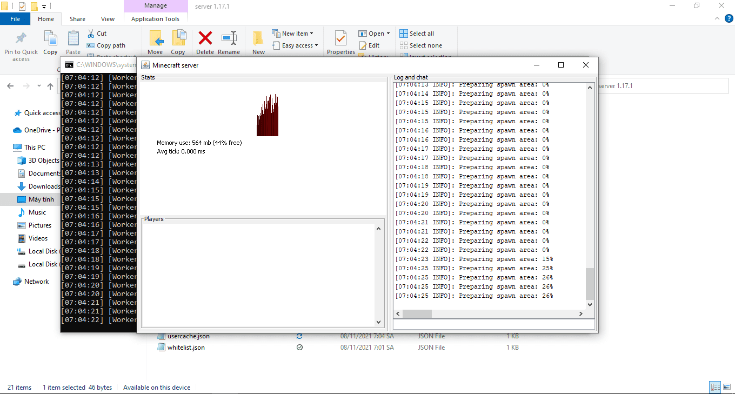
Task: Click the 'Memory use: 564 mb (44% free)' text
Action: pyautogui.click(x=199, y=143)
